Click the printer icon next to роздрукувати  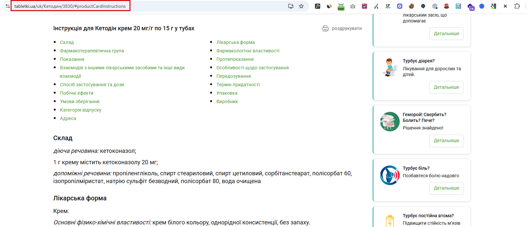pyautogui.click(x=325, y=29)
